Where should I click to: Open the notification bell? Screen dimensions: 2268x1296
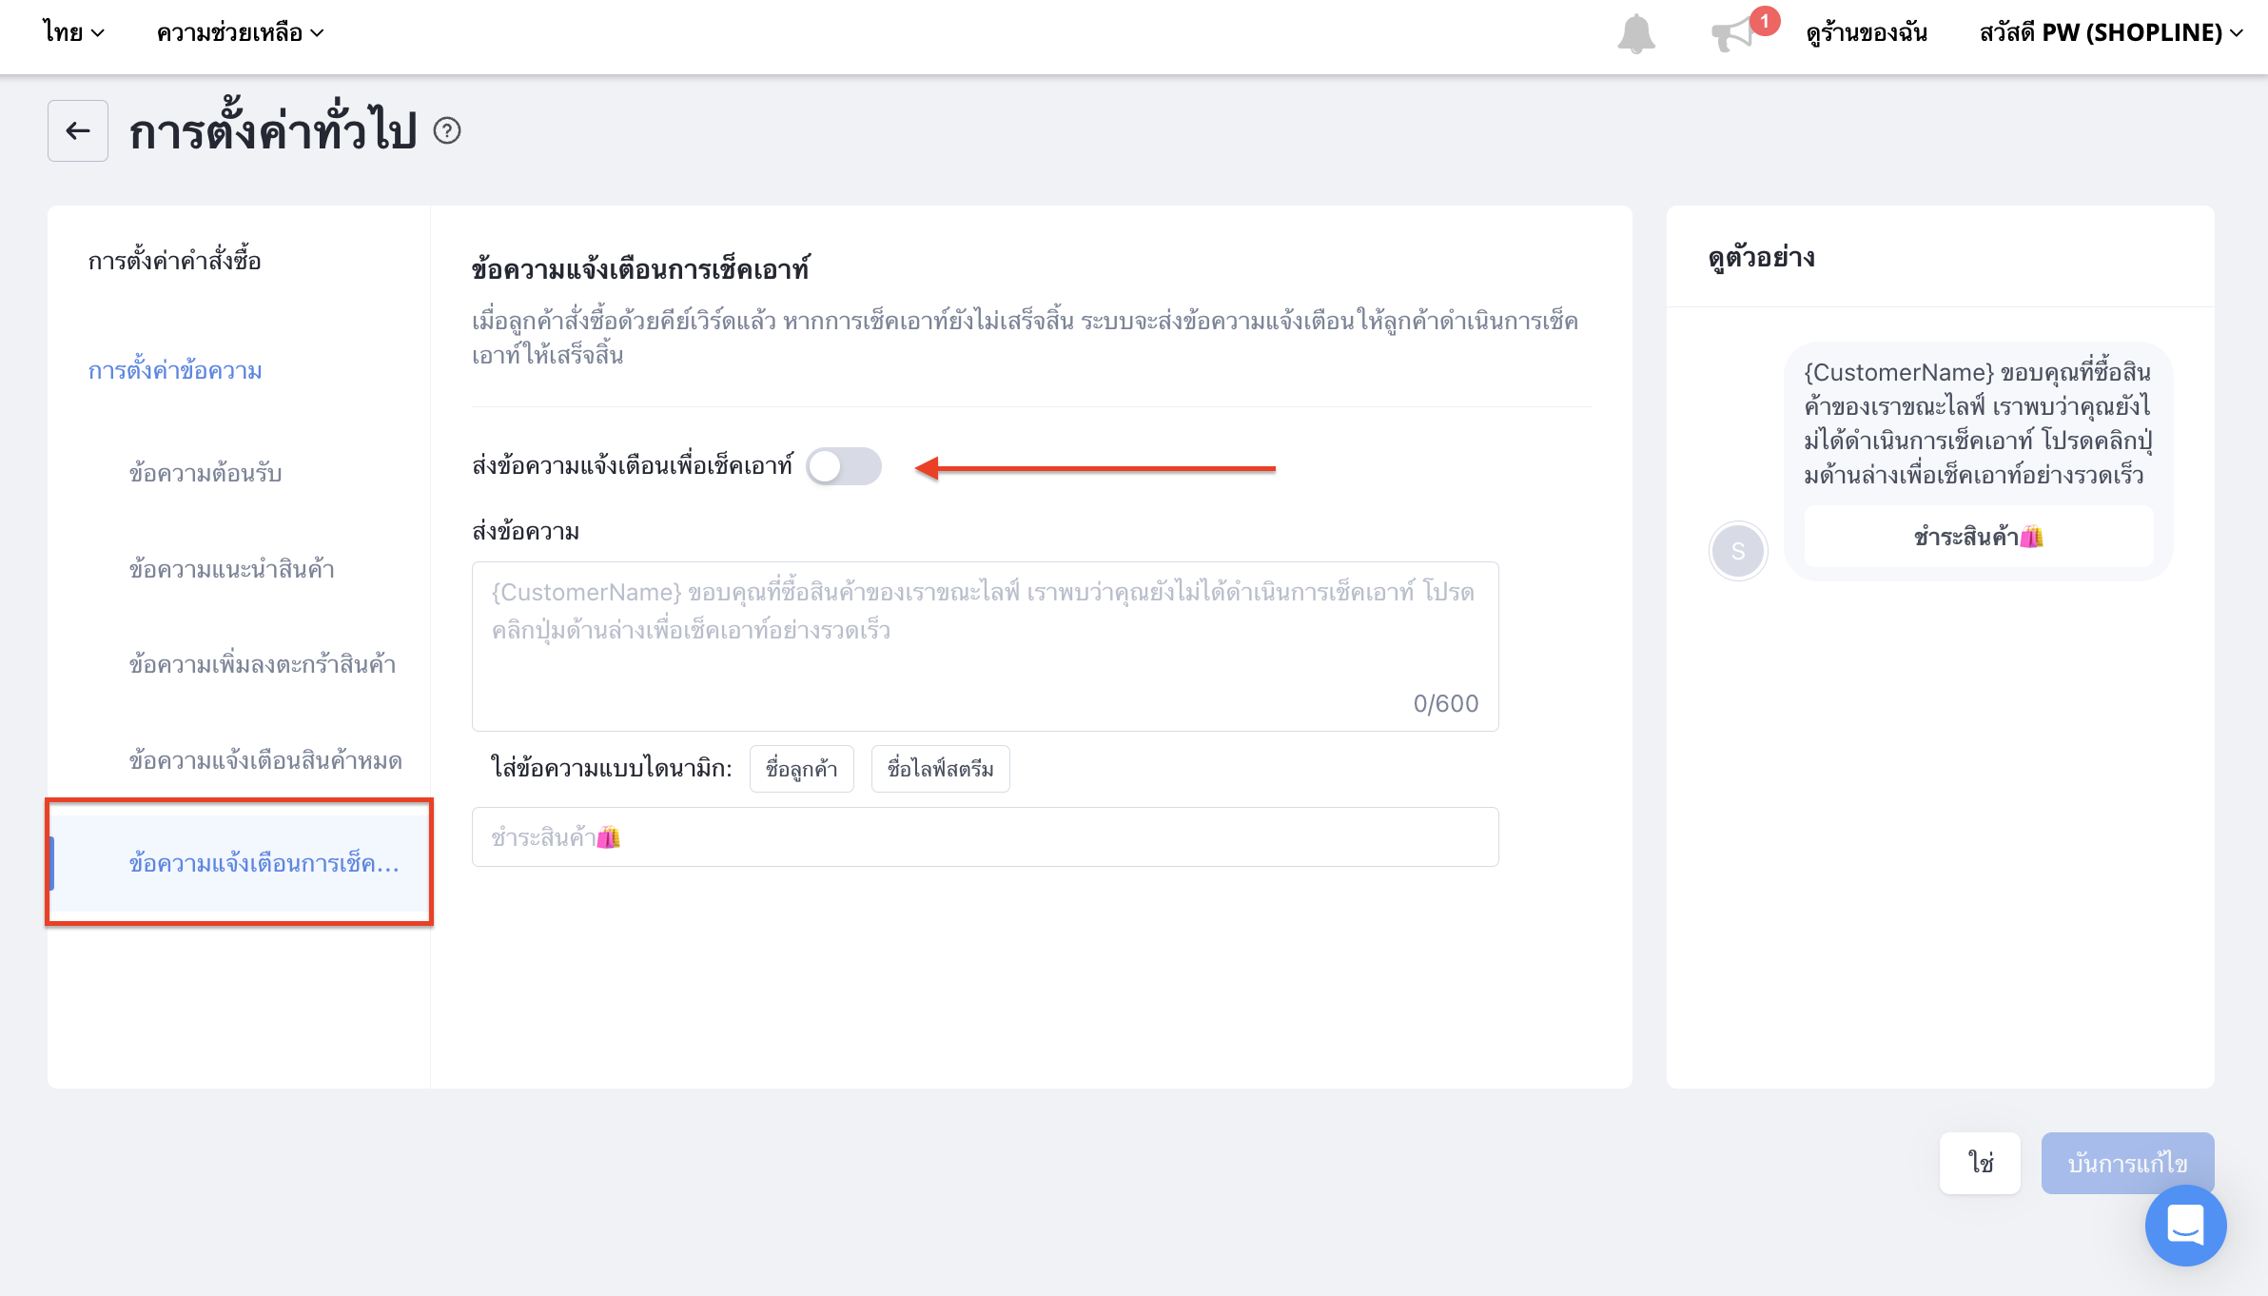tap(1636, 34)
